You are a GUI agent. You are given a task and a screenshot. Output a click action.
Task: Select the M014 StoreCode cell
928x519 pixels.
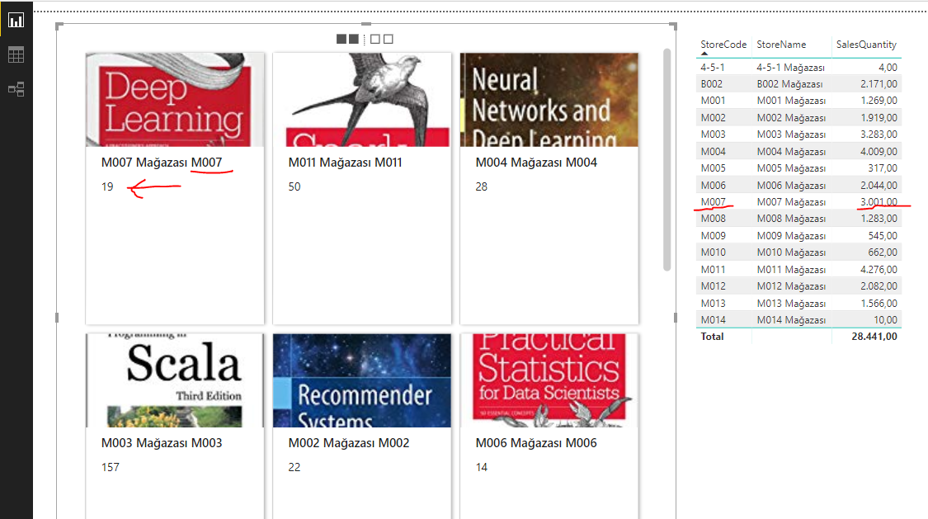pos(714,319)
